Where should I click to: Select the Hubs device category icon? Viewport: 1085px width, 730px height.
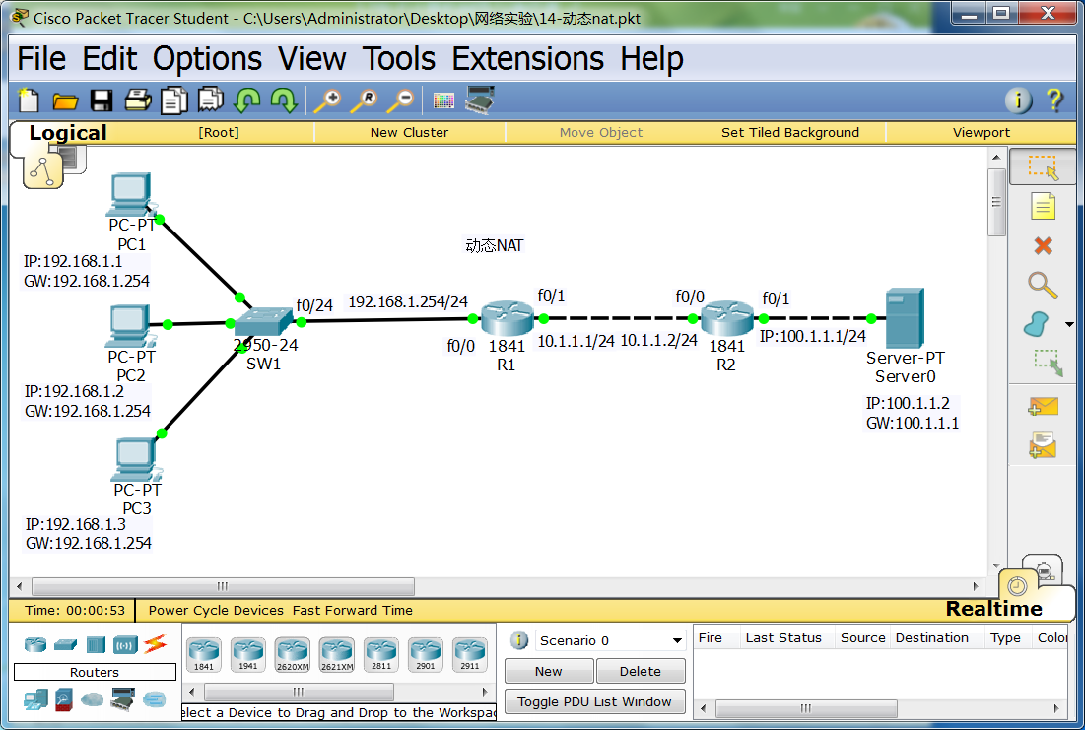click(x=96, y=645)
